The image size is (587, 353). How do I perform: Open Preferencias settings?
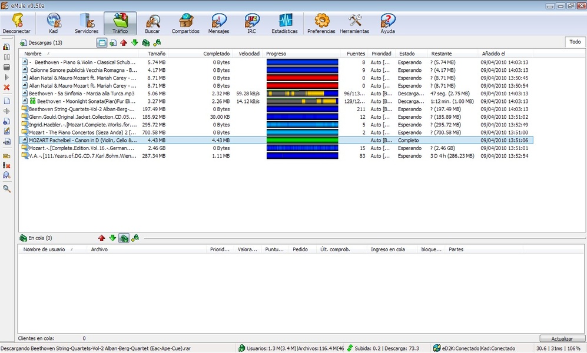[x=321, y=24]
